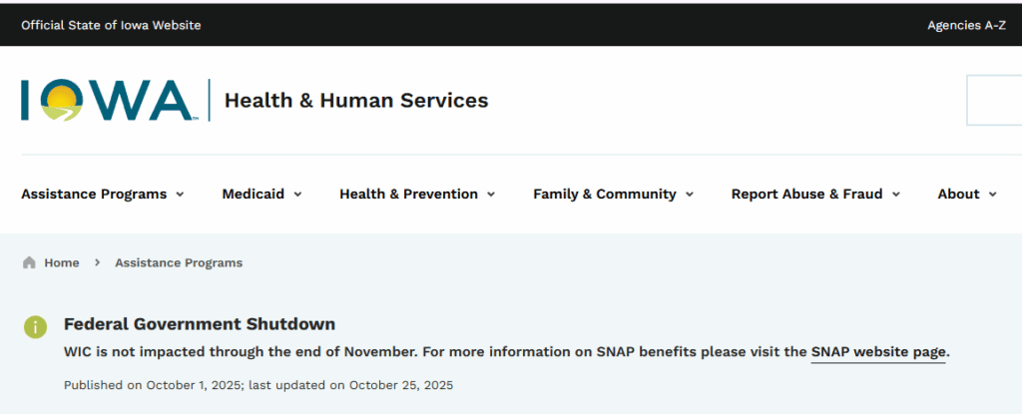Expand the About menu chevron
Viewport: 1022px width, 414px height.
tap(993, 195)
